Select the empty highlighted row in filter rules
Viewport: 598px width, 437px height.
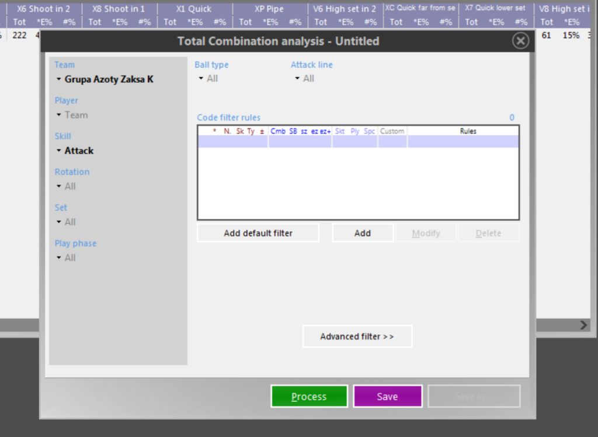pos(357,141)
